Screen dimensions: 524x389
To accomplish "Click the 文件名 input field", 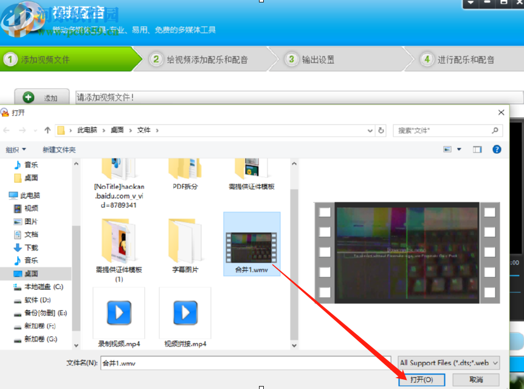I will (246, 363).
